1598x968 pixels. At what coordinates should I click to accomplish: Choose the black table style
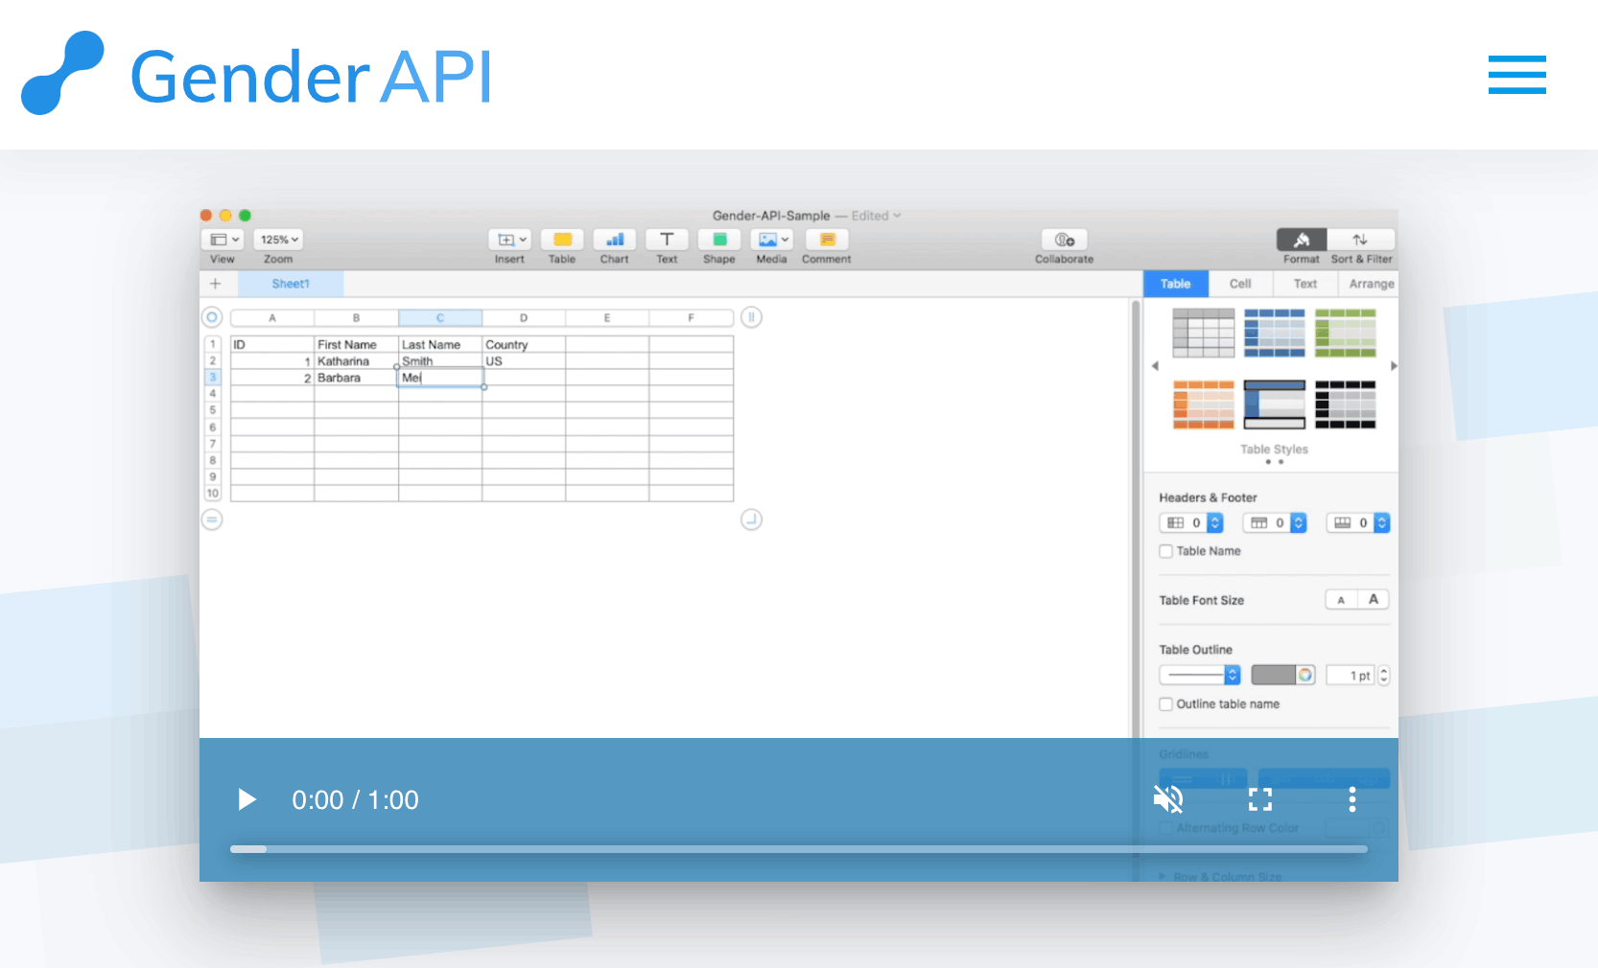coord(1346,404)
